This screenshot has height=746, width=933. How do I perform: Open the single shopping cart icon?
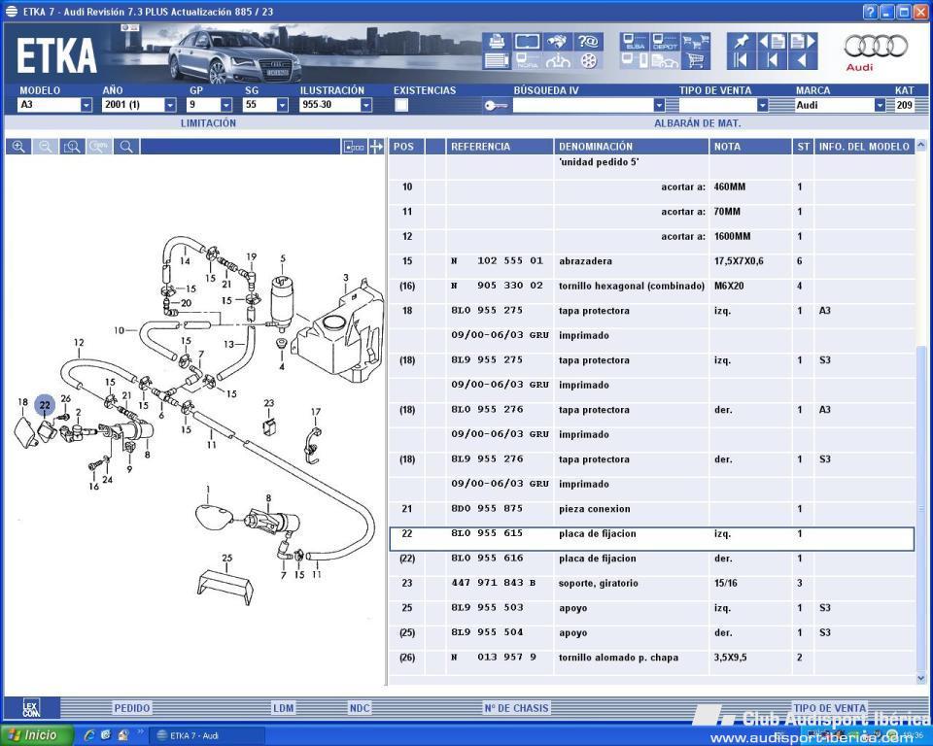(695, 60)
